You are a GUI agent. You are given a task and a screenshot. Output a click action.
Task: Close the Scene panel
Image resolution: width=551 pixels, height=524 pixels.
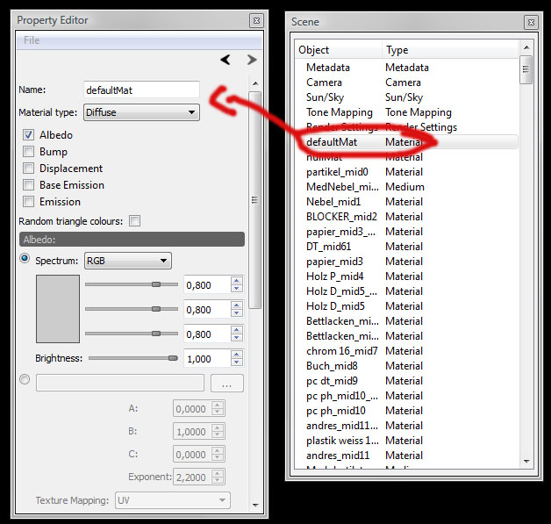pyautogui.click(x=530, y=22)
